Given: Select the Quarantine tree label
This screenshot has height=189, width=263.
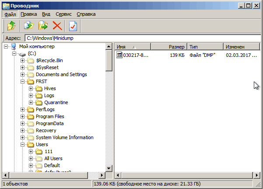Looking at the screenshot, I should pyautogui.click(x=56, y=102).
